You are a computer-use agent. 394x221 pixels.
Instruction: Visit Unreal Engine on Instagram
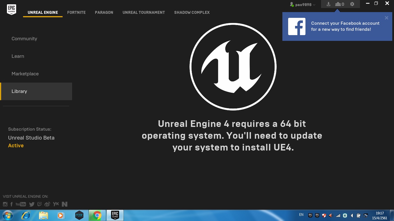[5, 204]
